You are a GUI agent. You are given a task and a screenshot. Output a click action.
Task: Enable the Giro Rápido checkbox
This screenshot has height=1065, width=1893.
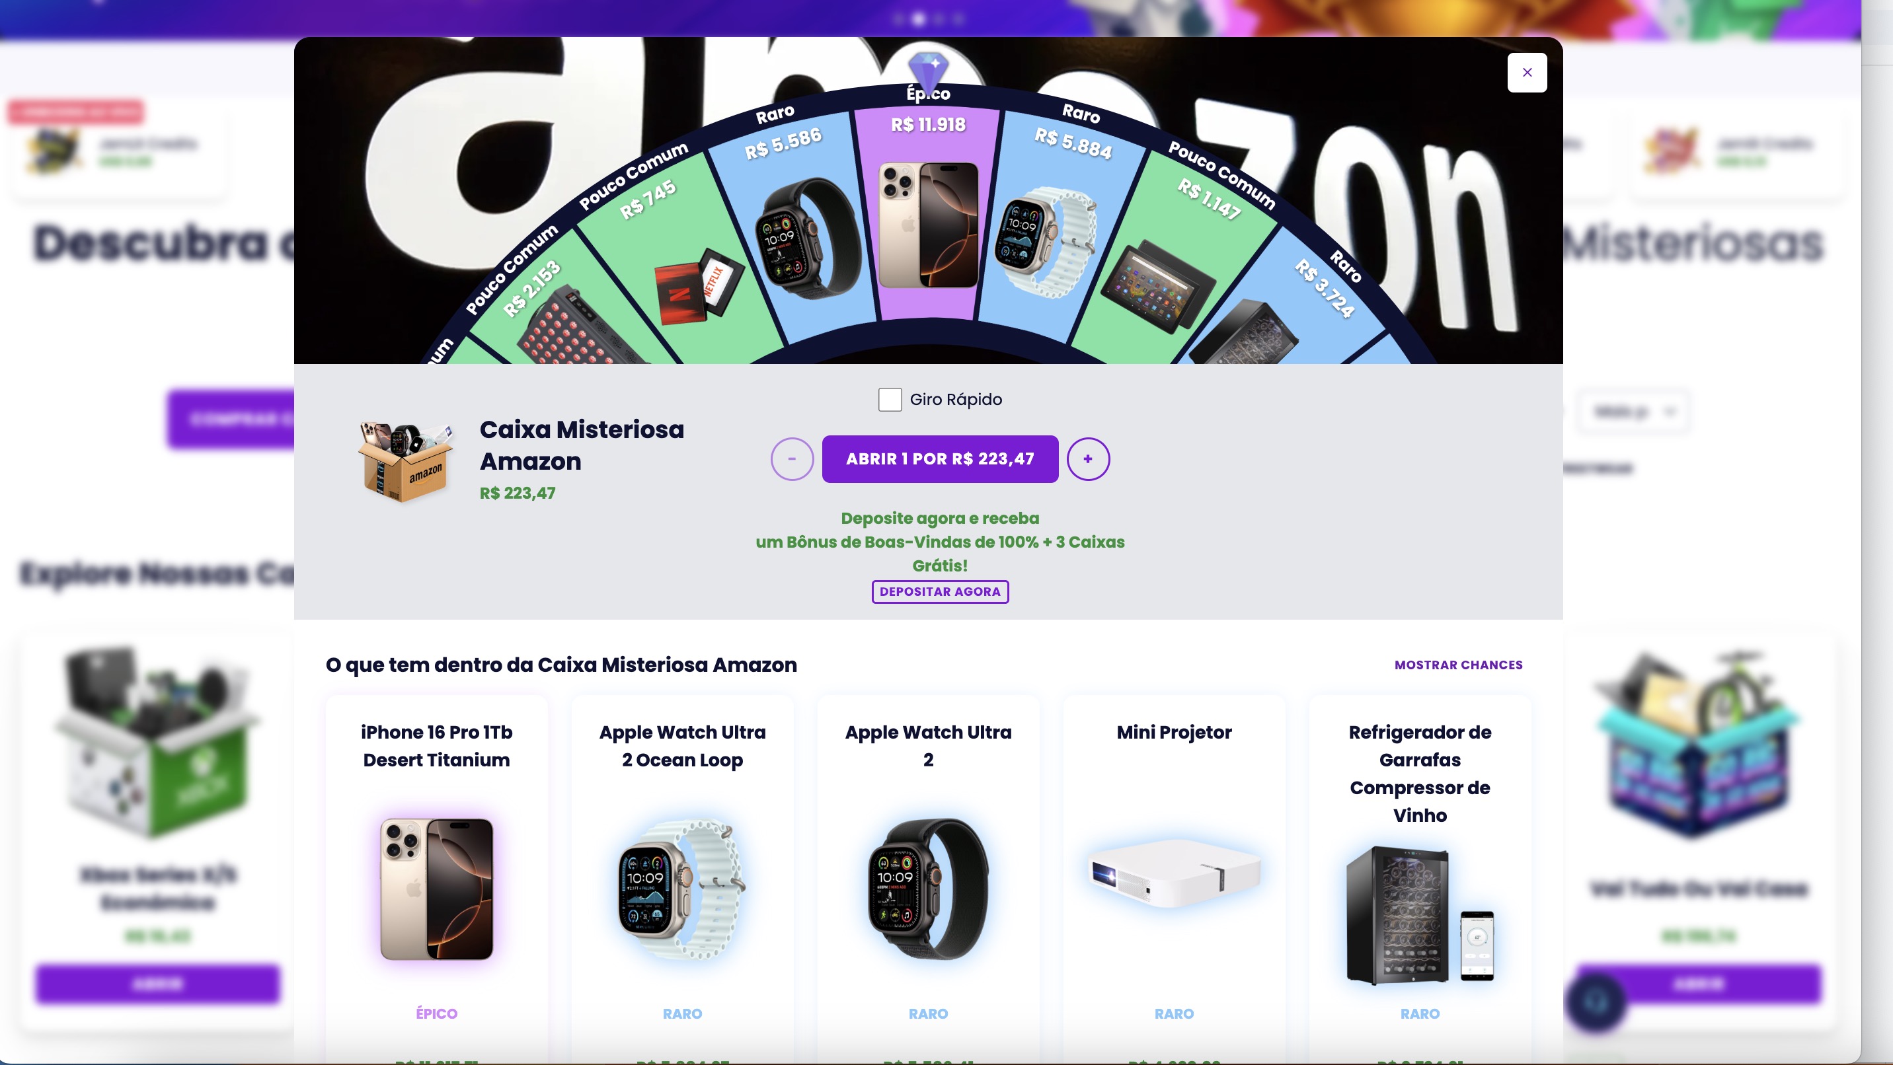click(x=889, y=400)
